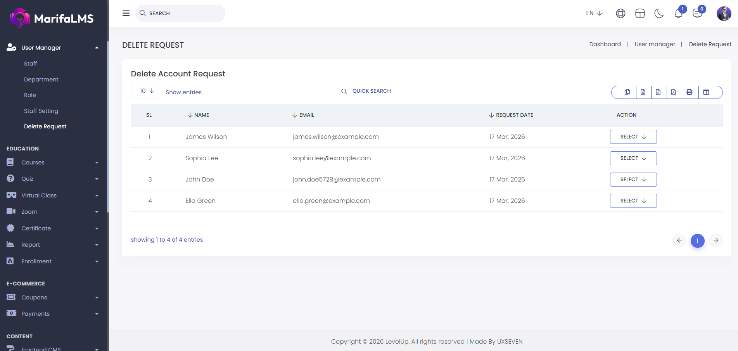This screenshot has width=738, height=351.
Task: Click the Dashboard breadcrumb link
Action: [605, 44]
